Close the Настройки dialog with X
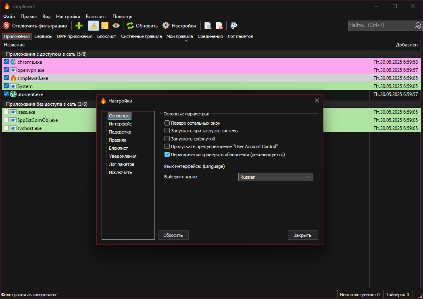The image size is (423, 299). [x=317, y=100]
